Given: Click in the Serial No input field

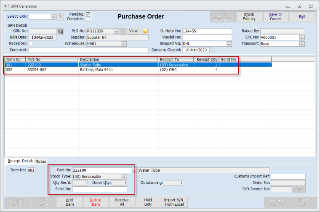Looking at the screenshot, I should 100,189.
